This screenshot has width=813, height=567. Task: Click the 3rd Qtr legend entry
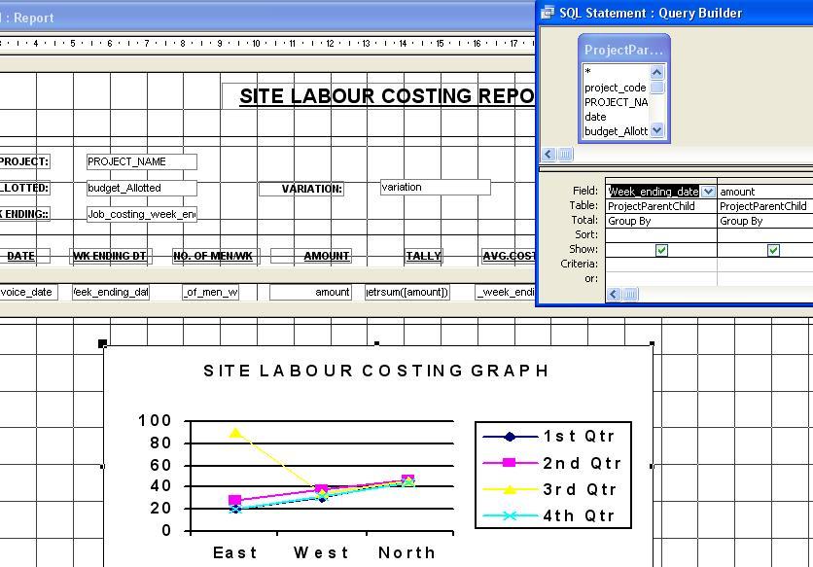pos(549,489)
